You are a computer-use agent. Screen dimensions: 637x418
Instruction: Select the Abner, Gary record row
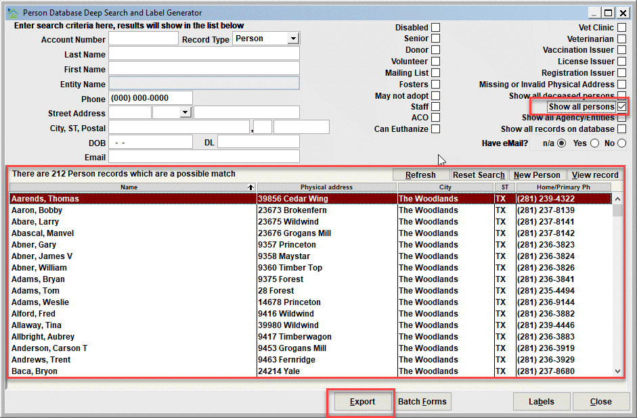pyautogui.click(x=310, y=245)
